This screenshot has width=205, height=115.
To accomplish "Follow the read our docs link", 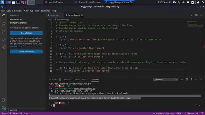I will 16,46.
